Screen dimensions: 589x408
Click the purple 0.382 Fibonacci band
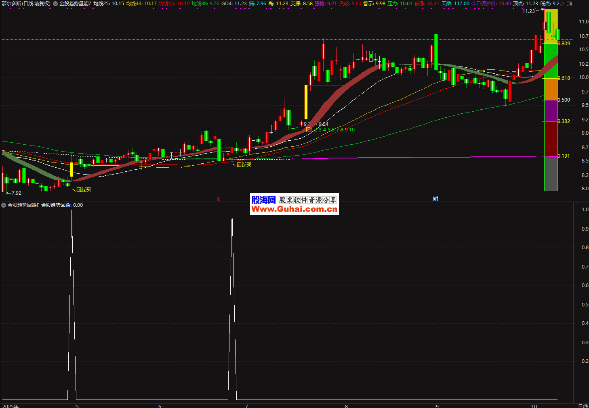551,110
